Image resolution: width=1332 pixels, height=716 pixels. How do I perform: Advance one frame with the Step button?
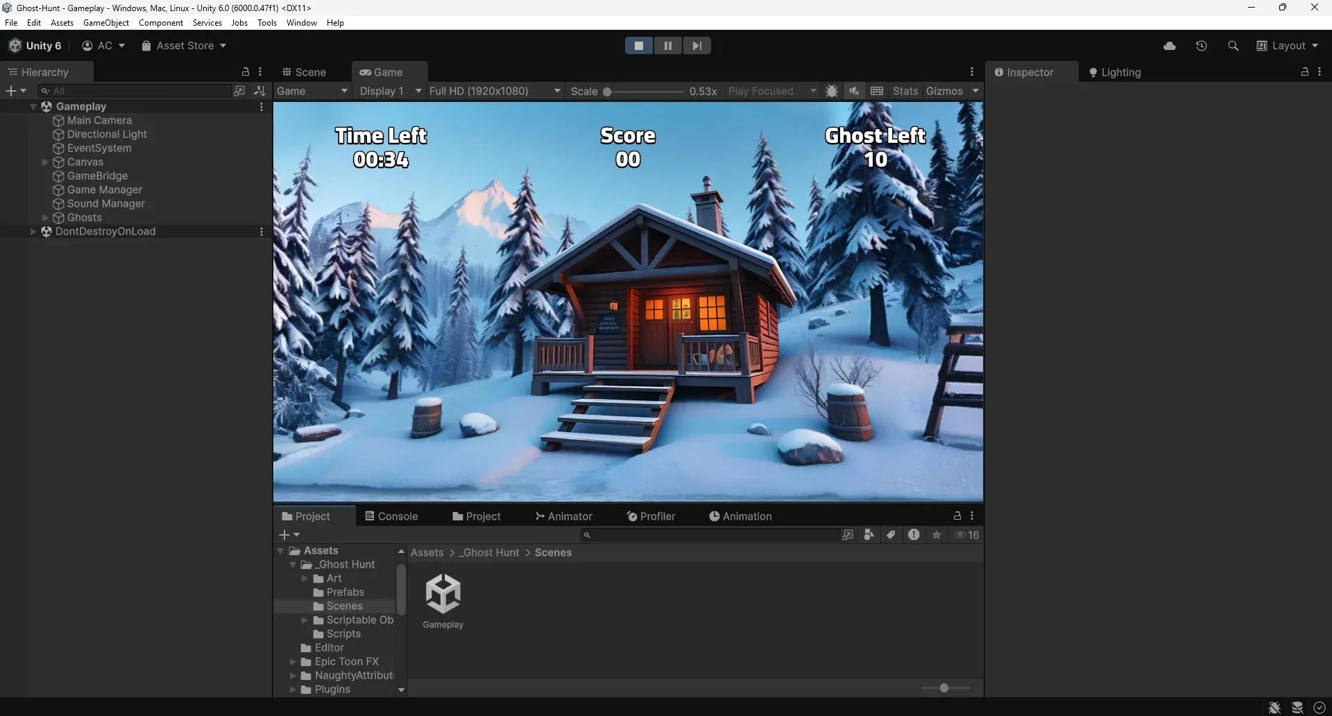point(697,46)
